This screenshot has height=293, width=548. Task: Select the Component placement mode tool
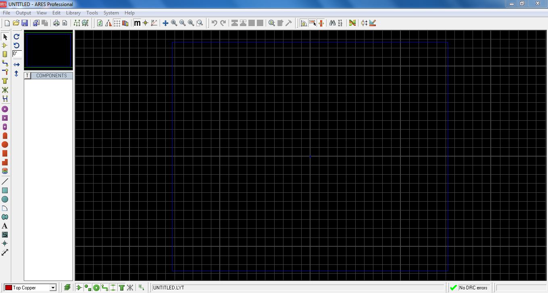pyautogui.click(x=5, y=45)
